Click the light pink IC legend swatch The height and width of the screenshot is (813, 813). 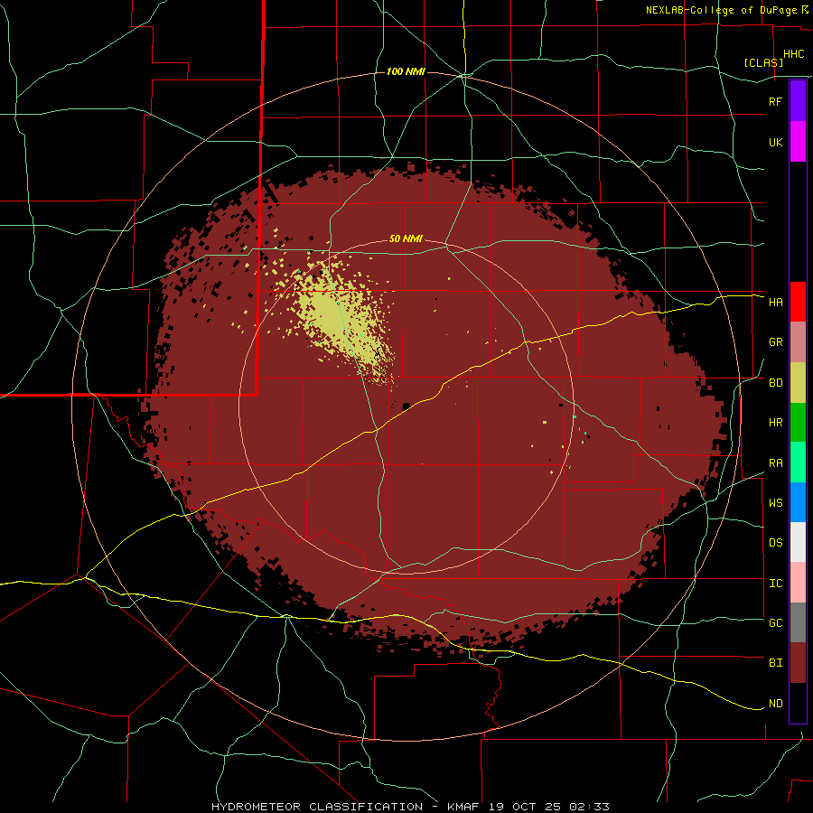798,583
